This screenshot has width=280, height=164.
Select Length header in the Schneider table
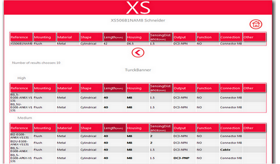point(115,37)
